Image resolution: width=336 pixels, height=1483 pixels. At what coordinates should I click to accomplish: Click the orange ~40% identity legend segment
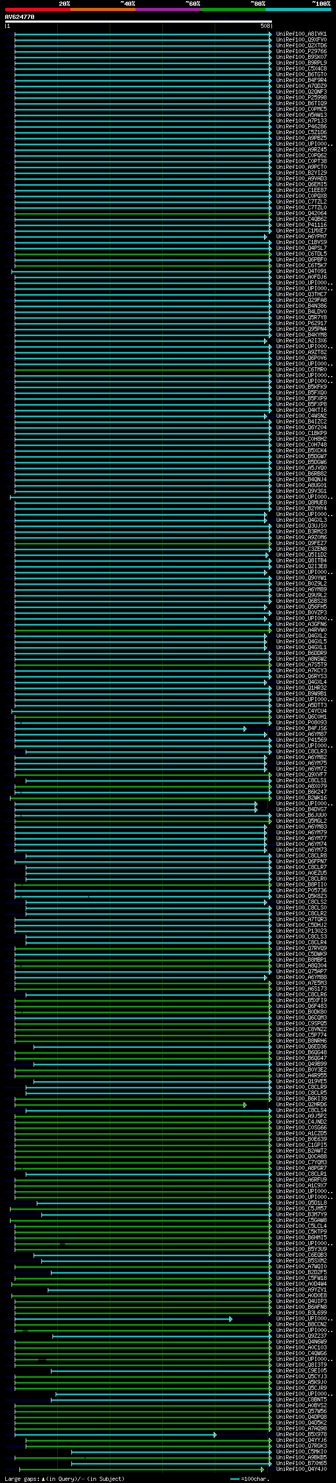[x=103, y=9]
